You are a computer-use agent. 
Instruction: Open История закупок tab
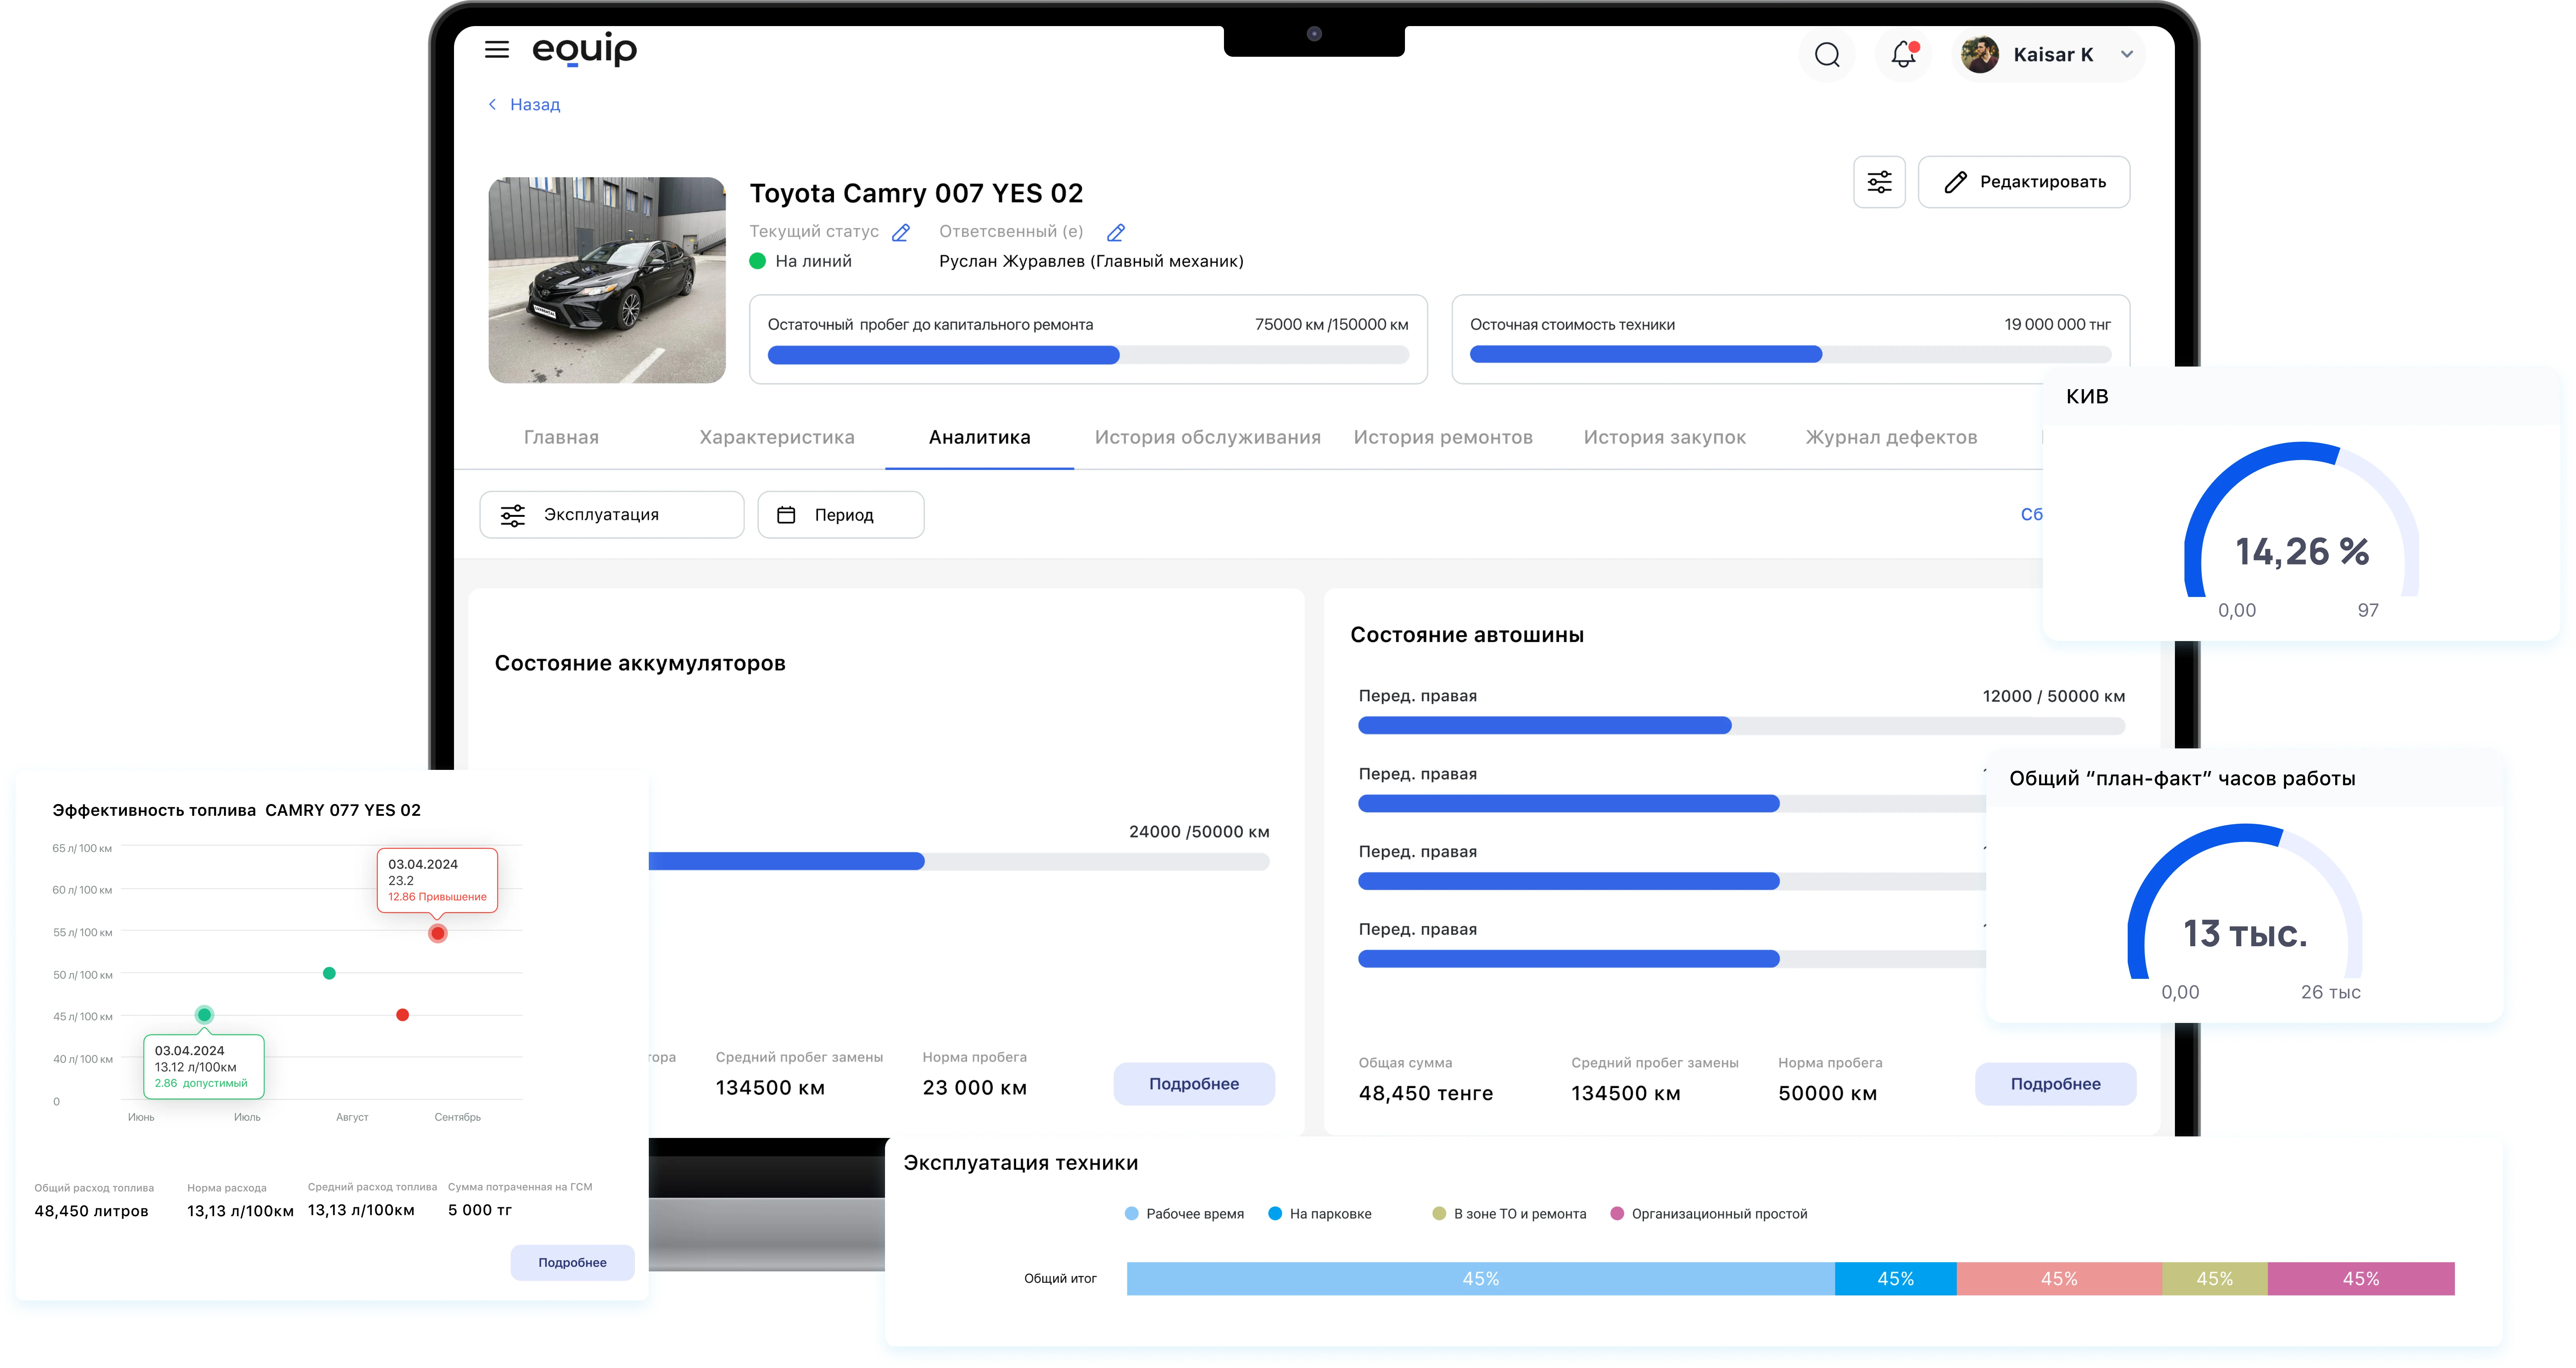coord(1664,437)
